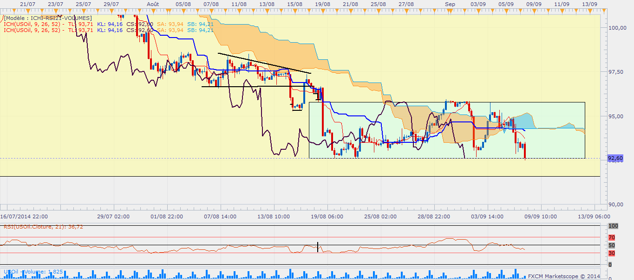Click the SB: 94,21 Senkou span label
The image size is (634, 280).
click(200, 24)
